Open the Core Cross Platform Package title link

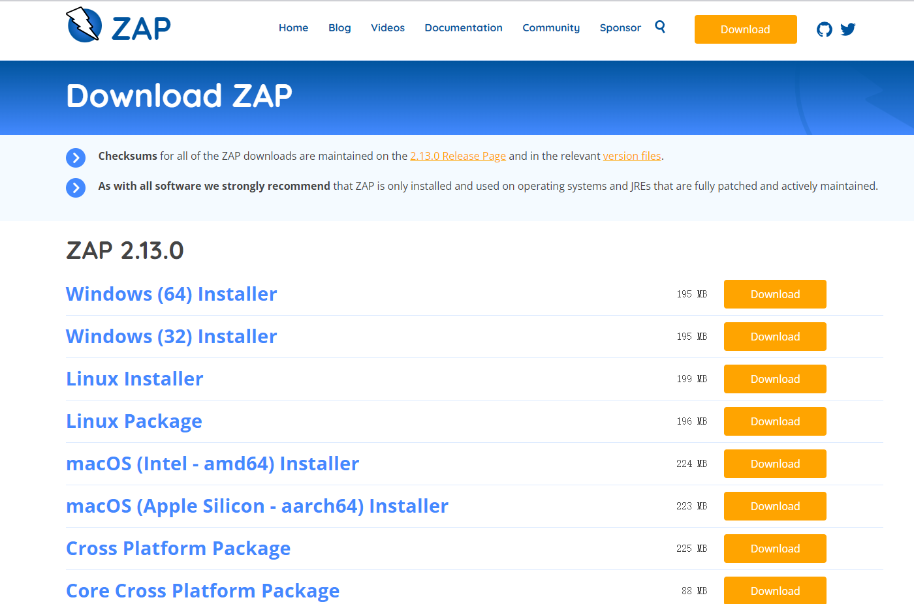click(x=203, y=591)
